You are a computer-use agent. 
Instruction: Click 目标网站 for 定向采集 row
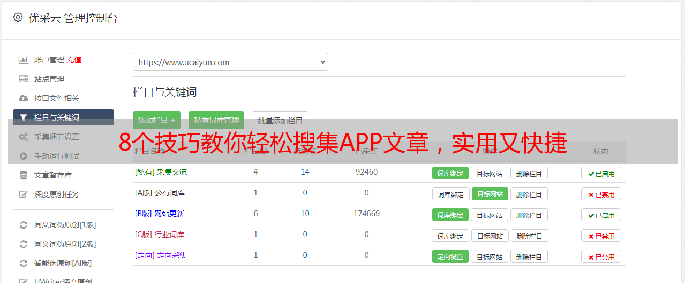coord(490,256)
